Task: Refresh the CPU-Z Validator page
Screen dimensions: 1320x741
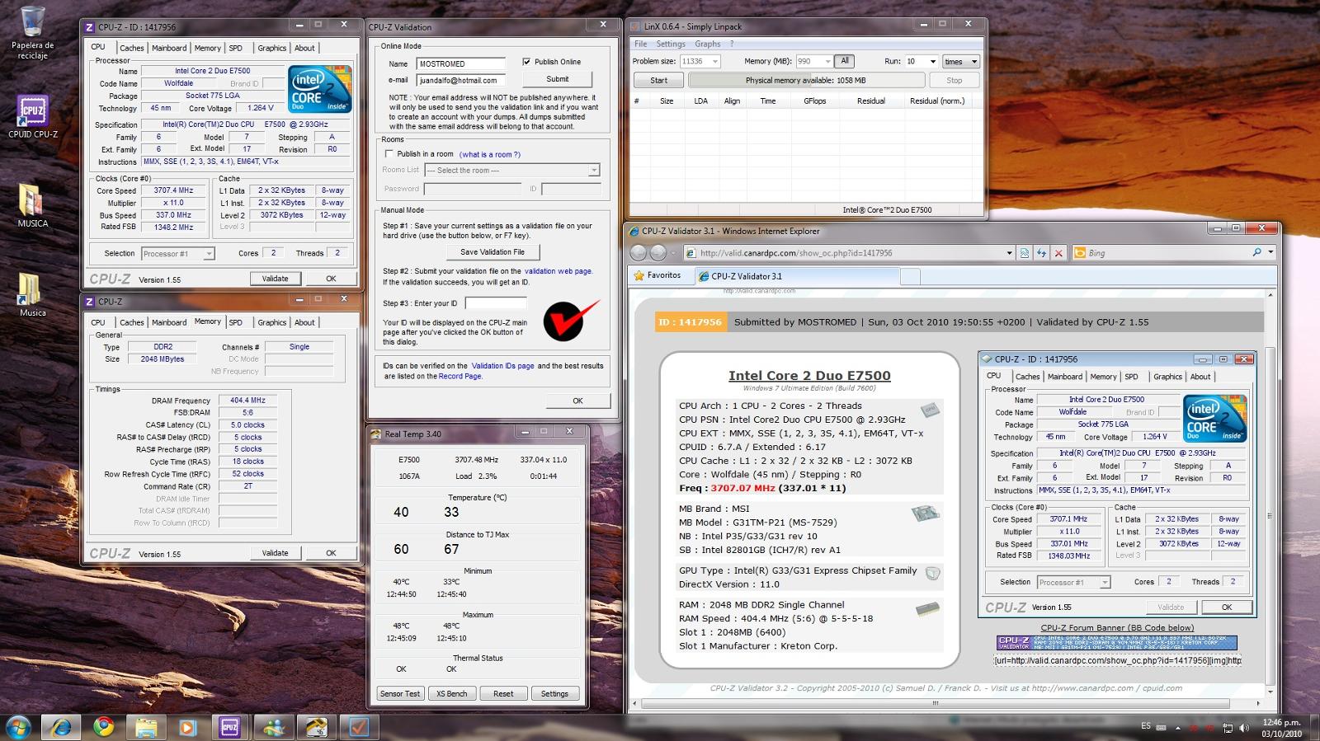Action: (1041, 253)
